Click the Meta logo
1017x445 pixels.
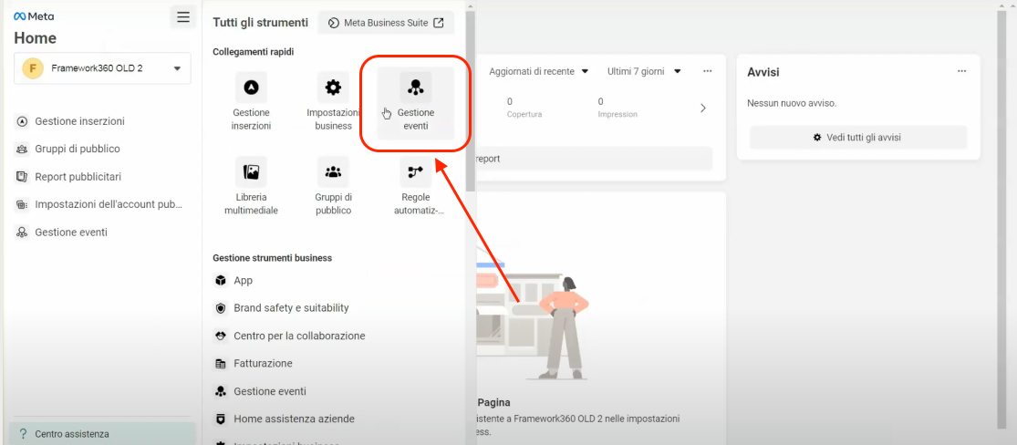click(34, 16)
